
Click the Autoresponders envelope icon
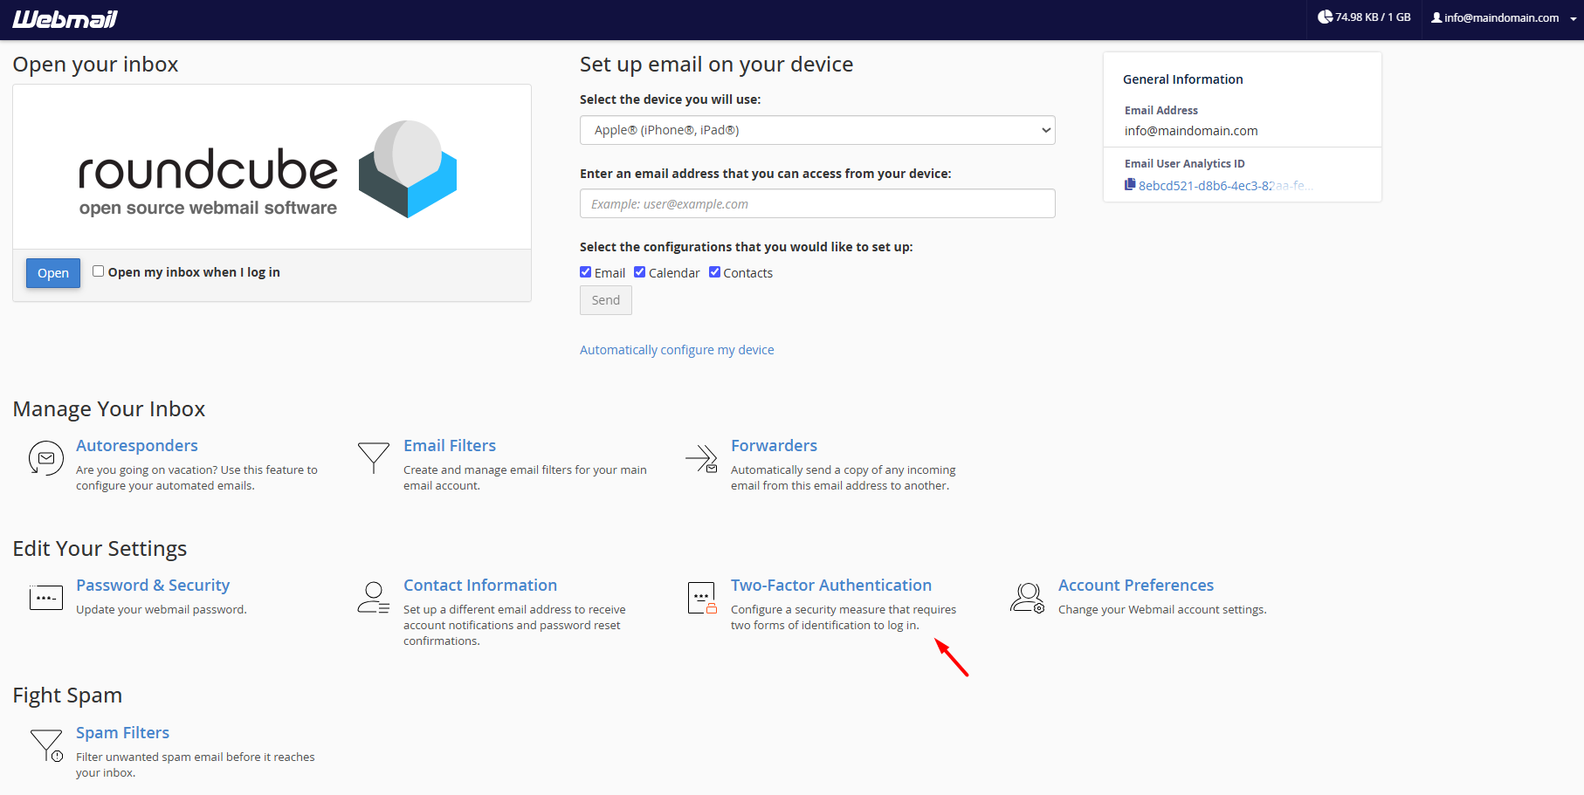pyautogui.click(x=45, y=458)
